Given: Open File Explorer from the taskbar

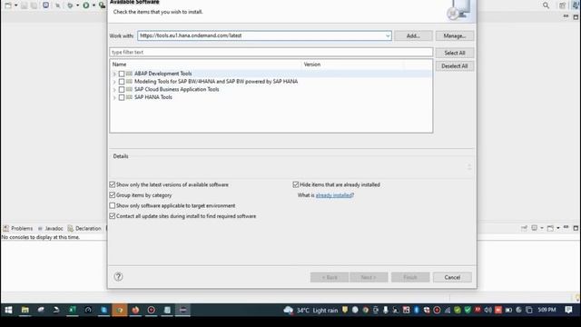Looking at the screenshot, I should coord(25,310).
